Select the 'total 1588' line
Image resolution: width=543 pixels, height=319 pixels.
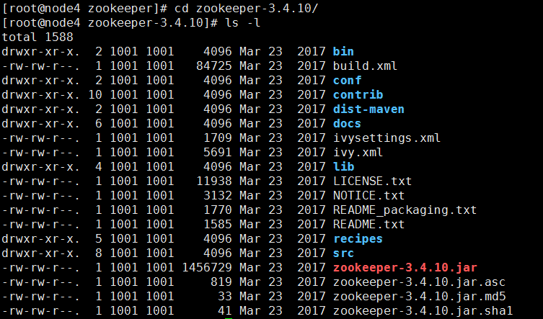tap(37, 37)
